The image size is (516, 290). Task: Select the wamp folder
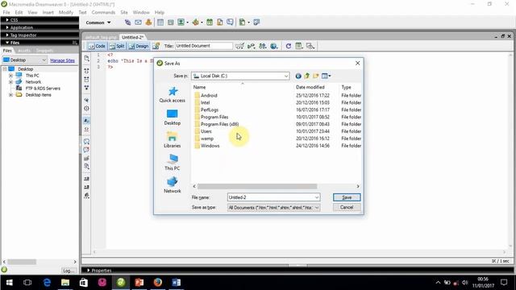207,139
